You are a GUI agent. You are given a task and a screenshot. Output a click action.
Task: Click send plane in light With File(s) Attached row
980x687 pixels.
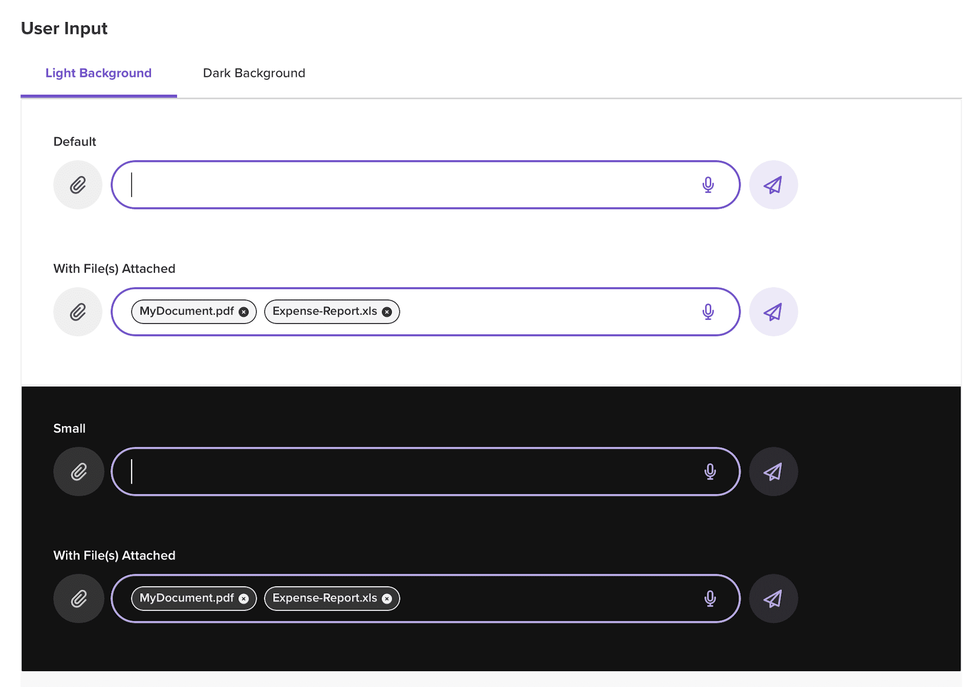tap(773, 312)
